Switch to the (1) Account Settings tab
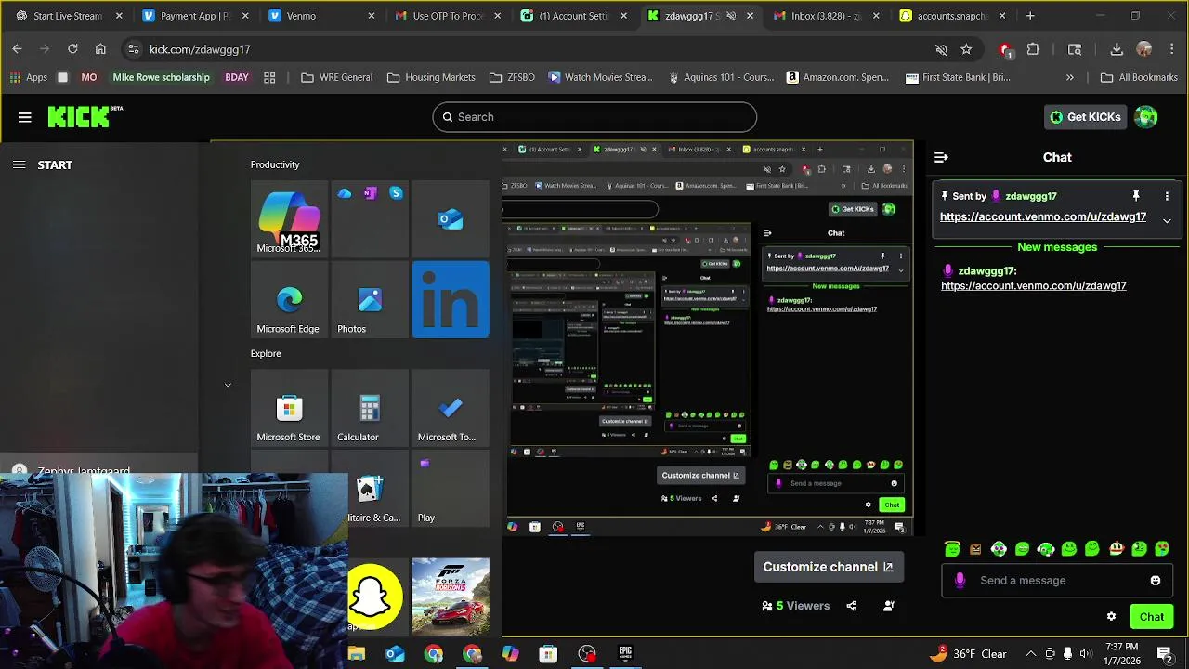The image size is (1189, 669). [x=574, y=16]
